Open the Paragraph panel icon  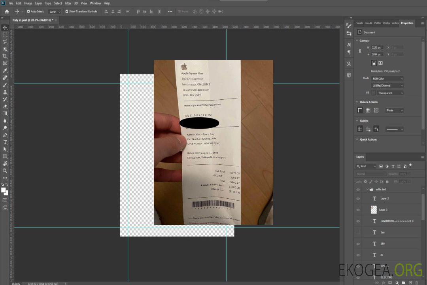coord(349,52)
